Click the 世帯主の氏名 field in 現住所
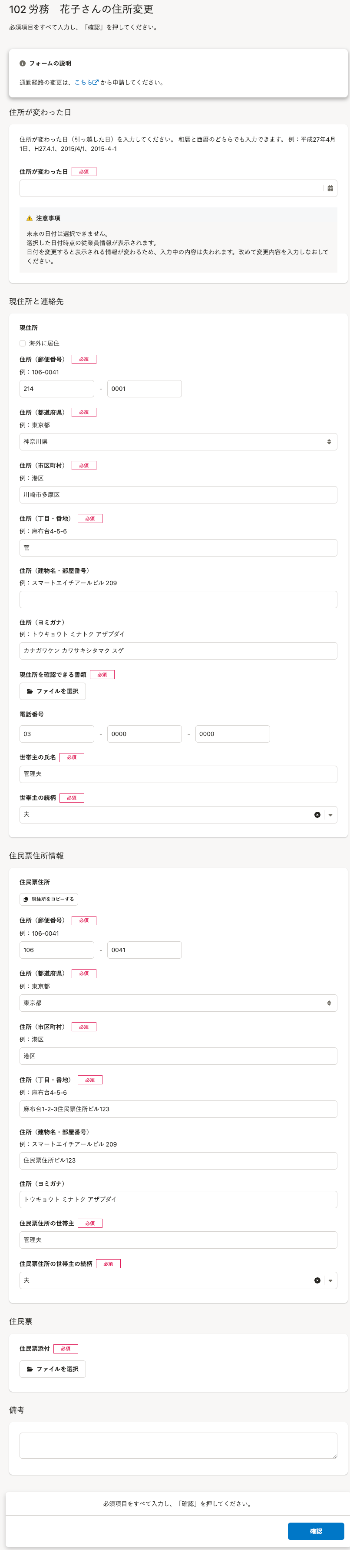The image size is (350, 1550). pos(178,774)
